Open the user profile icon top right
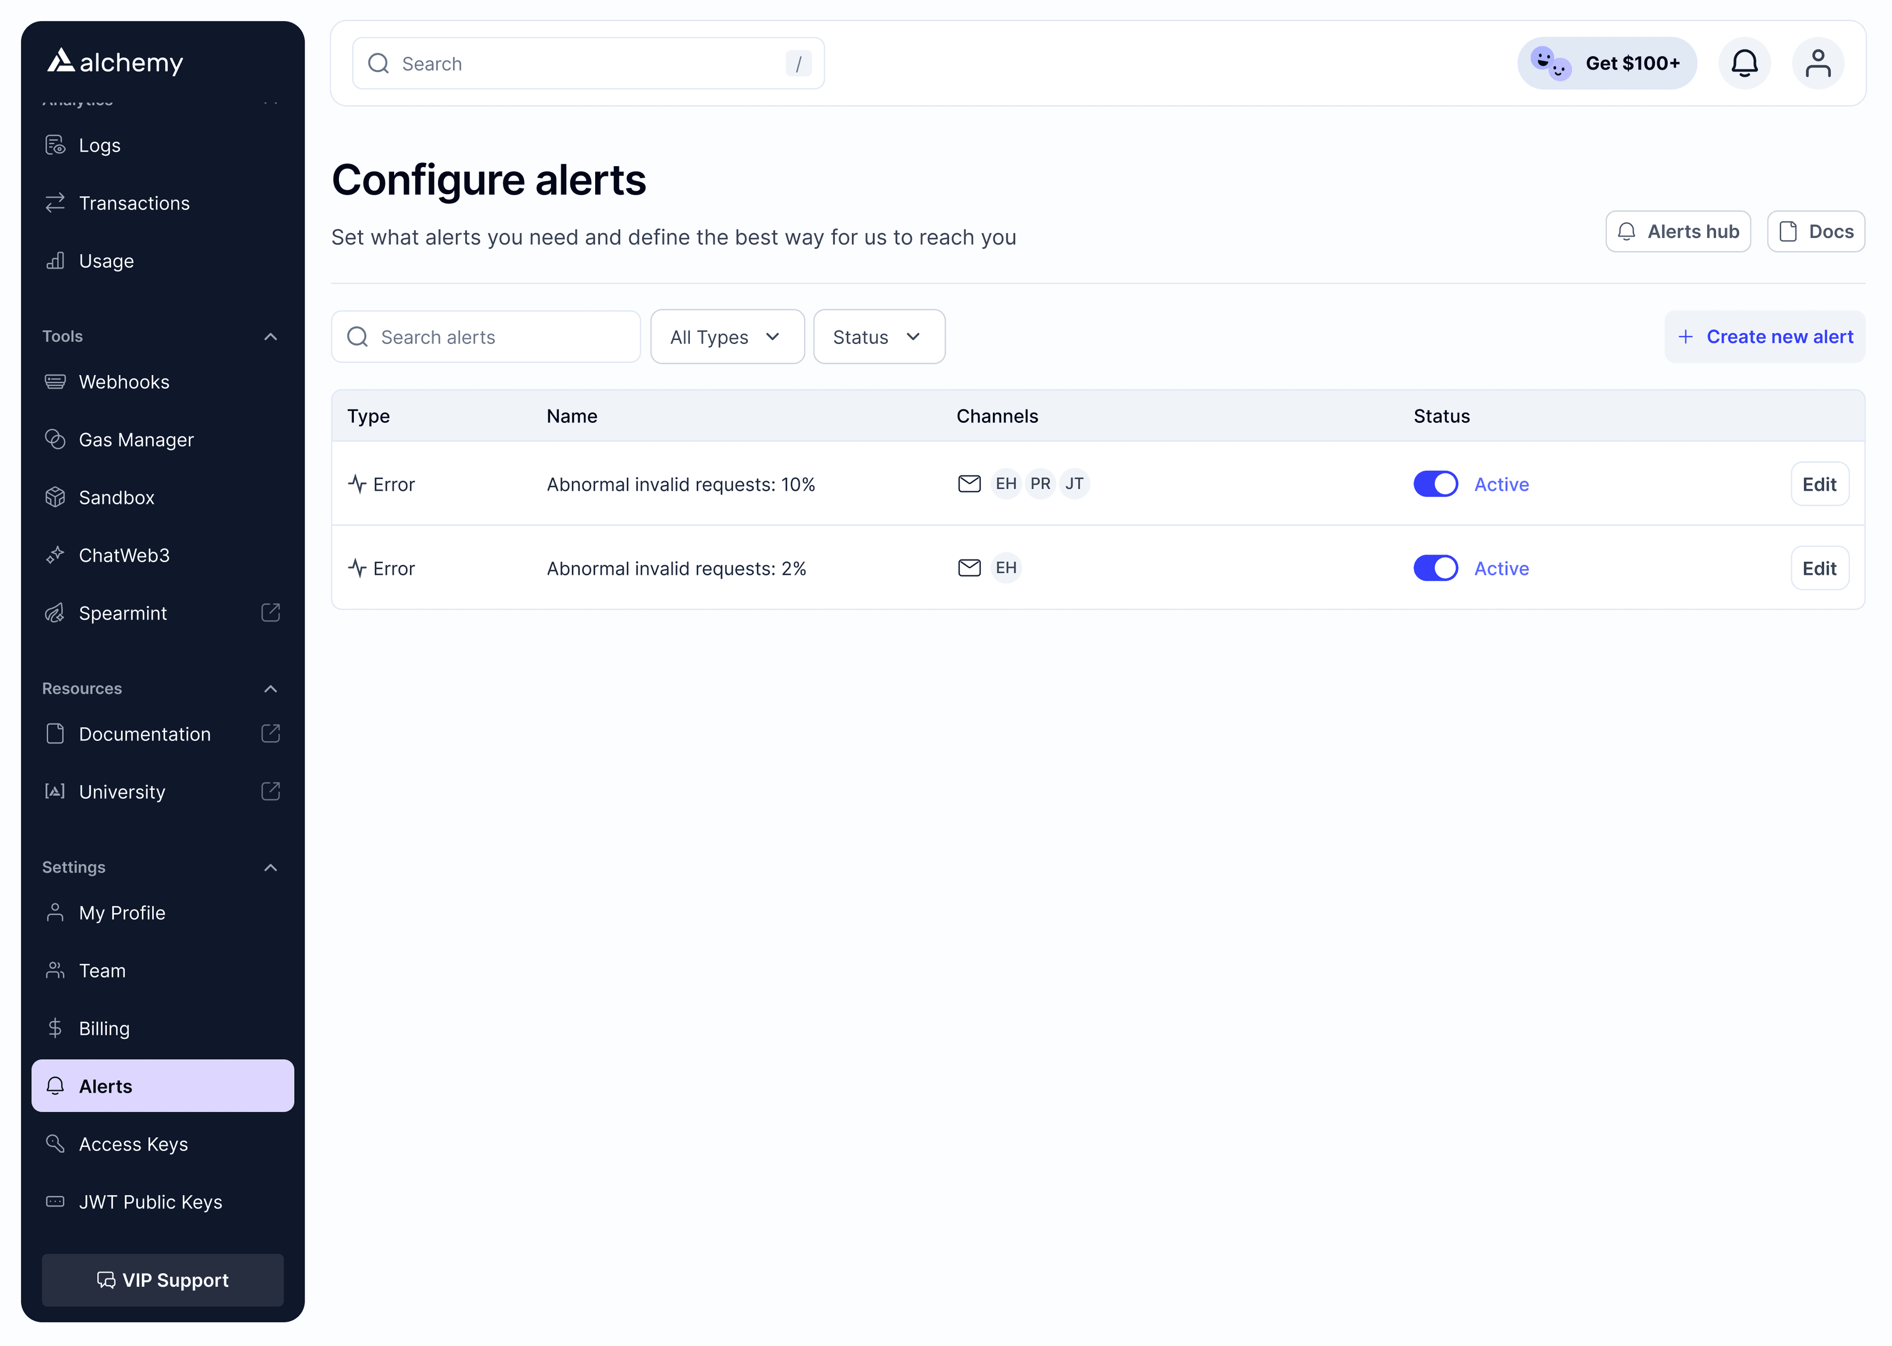 tap(1818, 63)
